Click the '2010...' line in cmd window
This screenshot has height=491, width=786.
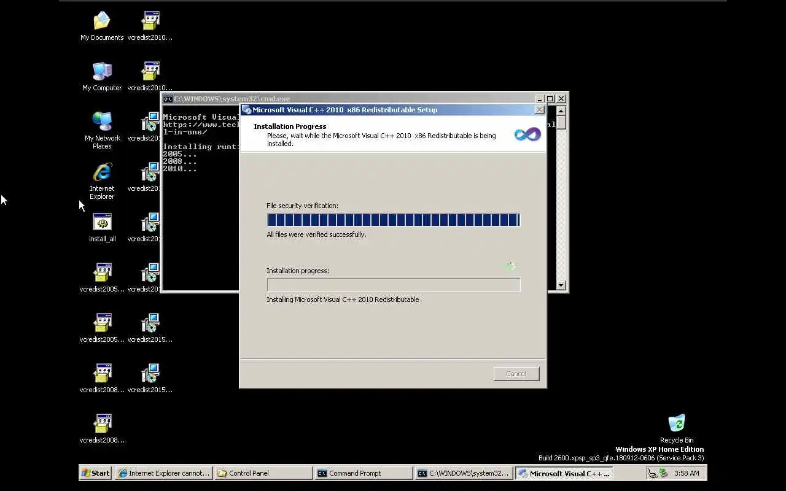pos(180,169)
